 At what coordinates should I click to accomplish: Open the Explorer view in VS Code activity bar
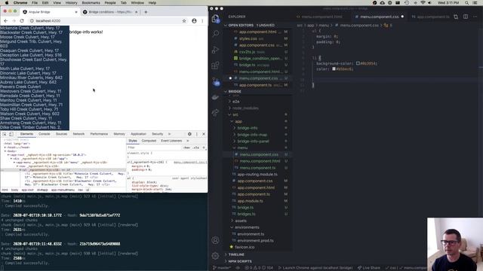pyautogui.click(x=216, y=18)
